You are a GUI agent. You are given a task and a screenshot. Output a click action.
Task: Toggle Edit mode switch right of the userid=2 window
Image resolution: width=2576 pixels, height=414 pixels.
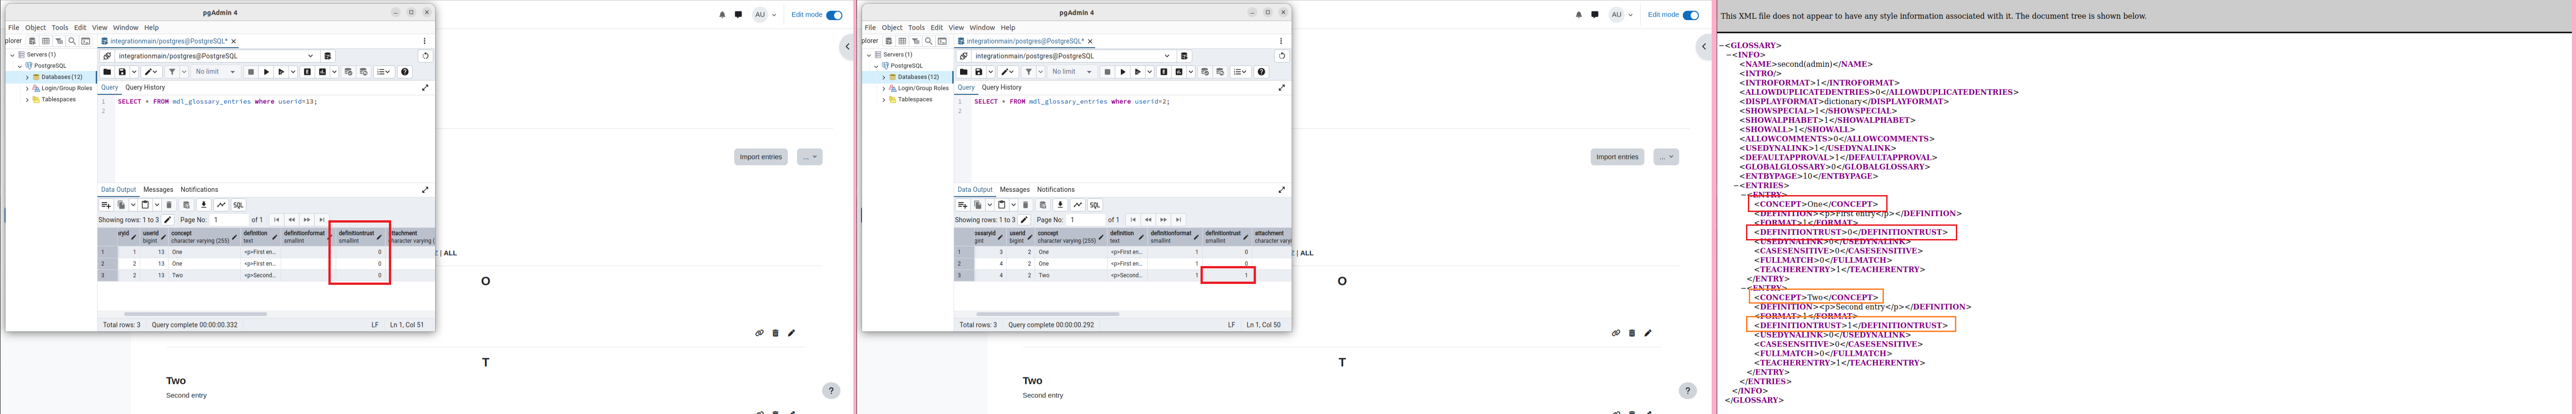tap(1691, 15)
